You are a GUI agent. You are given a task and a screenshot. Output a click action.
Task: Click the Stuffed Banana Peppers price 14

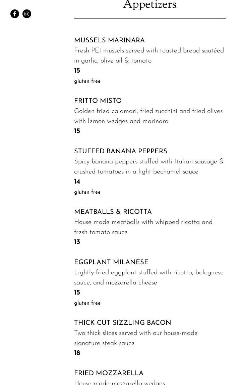pos(77,182)
